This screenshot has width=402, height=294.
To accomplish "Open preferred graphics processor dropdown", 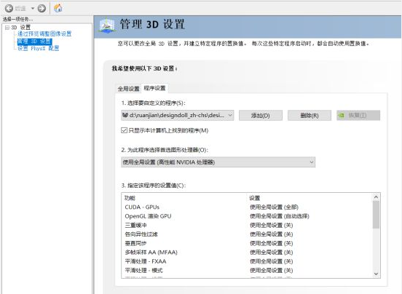I will 218,162.
